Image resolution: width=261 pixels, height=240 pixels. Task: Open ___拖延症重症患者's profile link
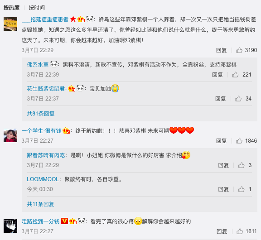coord(45,19)
